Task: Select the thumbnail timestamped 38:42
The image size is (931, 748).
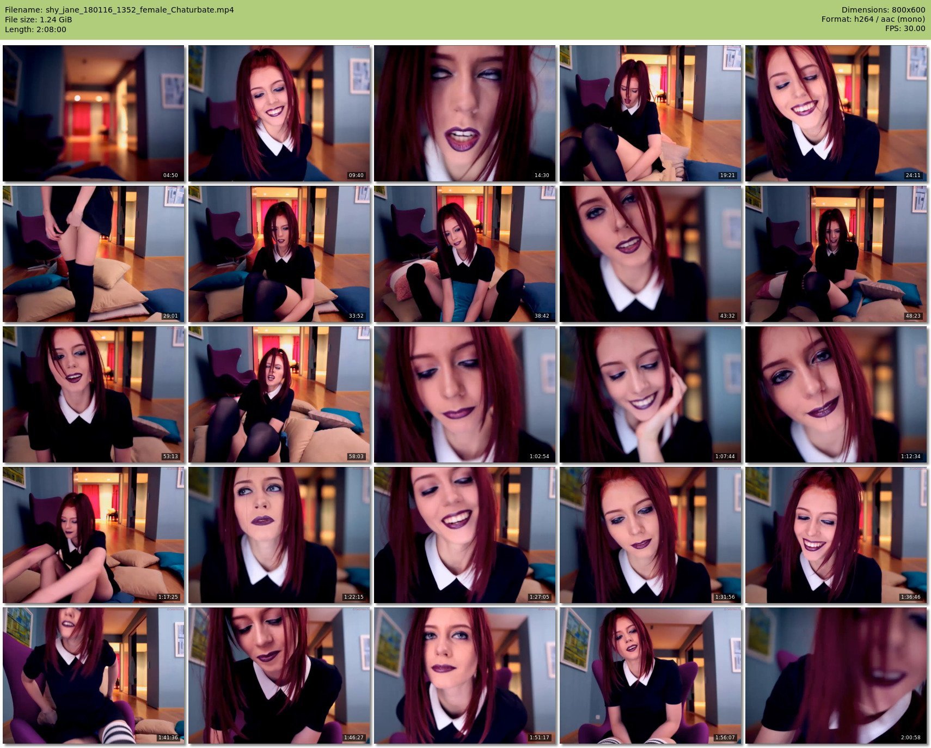Action: tap(465, 254)
